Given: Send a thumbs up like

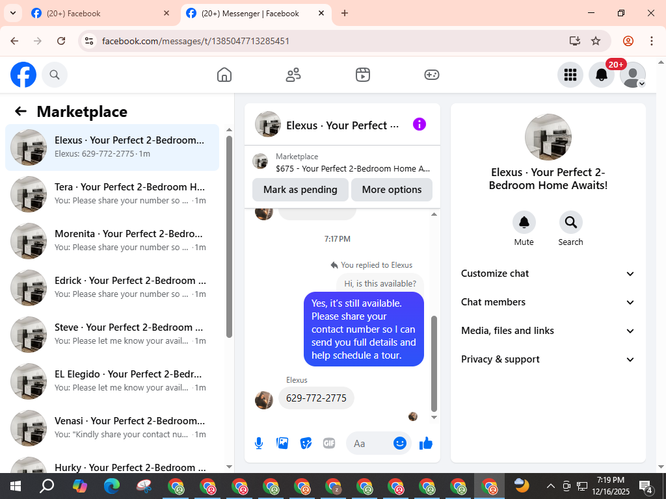Looking at the screenshot, I should pos(425,443).
